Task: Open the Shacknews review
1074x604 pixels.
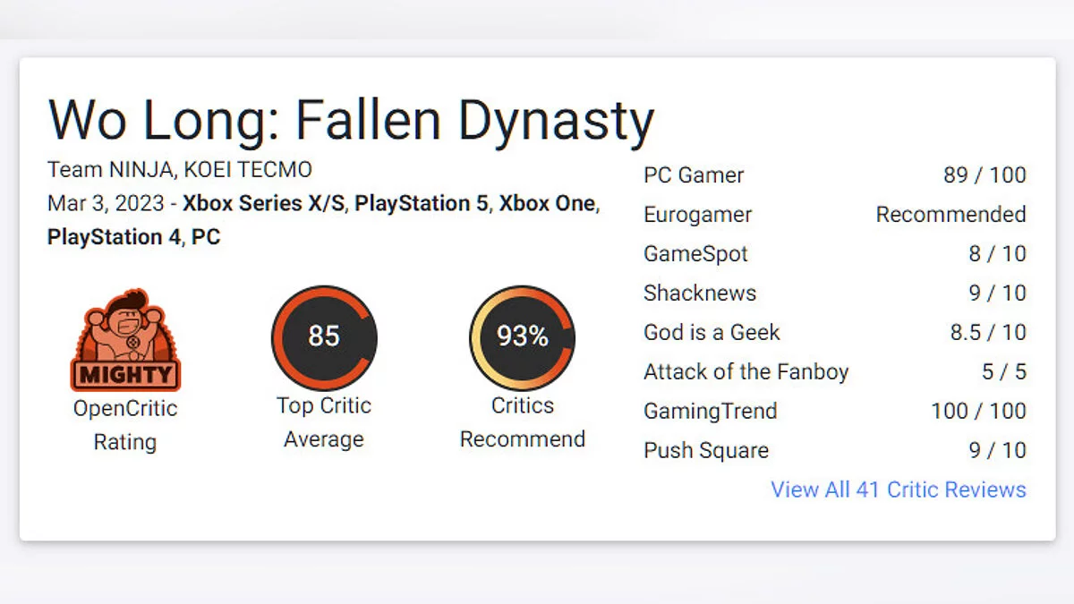Action: (x=699, y=293)
